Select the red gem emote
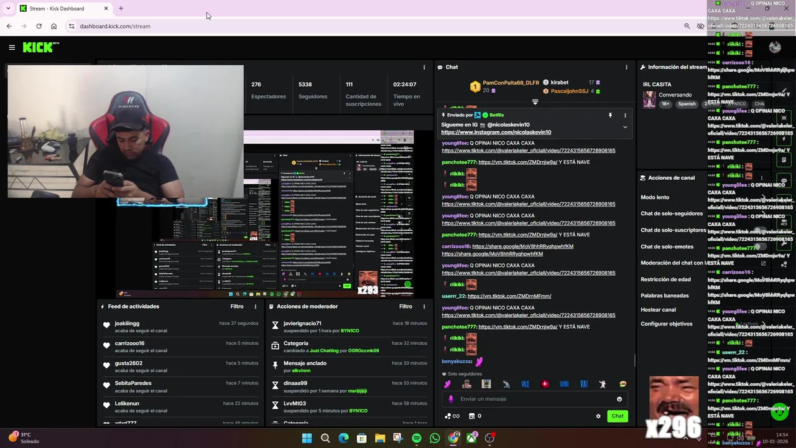This screenshot has height=448, width=796. [x=545, y=384]
